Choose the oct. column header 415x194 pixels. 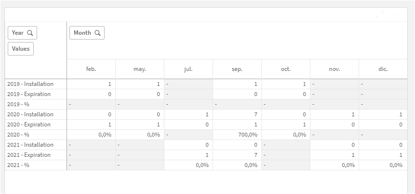[x=286, y=69]
